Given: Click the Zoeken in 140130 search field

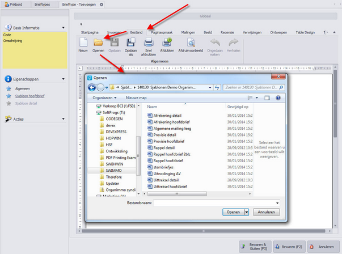Looking at the screenshot, I should pyautogui.click(x=251, y=87).
